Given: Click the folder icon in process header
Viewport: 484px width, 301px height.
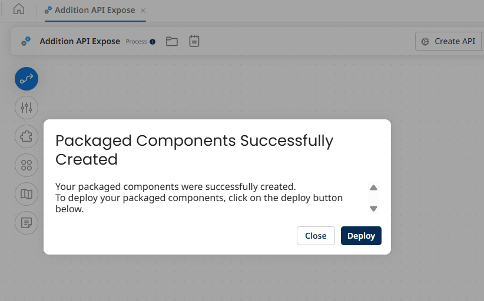Looking at the screenshot, I should [172, 41].
